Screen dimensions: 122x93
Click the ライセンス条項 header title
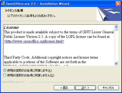pyautogui.click(x=14, y=11)
